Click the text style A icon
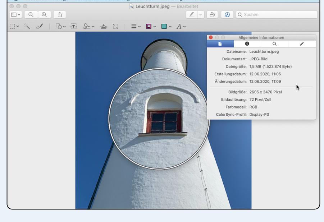 [179, 27]
